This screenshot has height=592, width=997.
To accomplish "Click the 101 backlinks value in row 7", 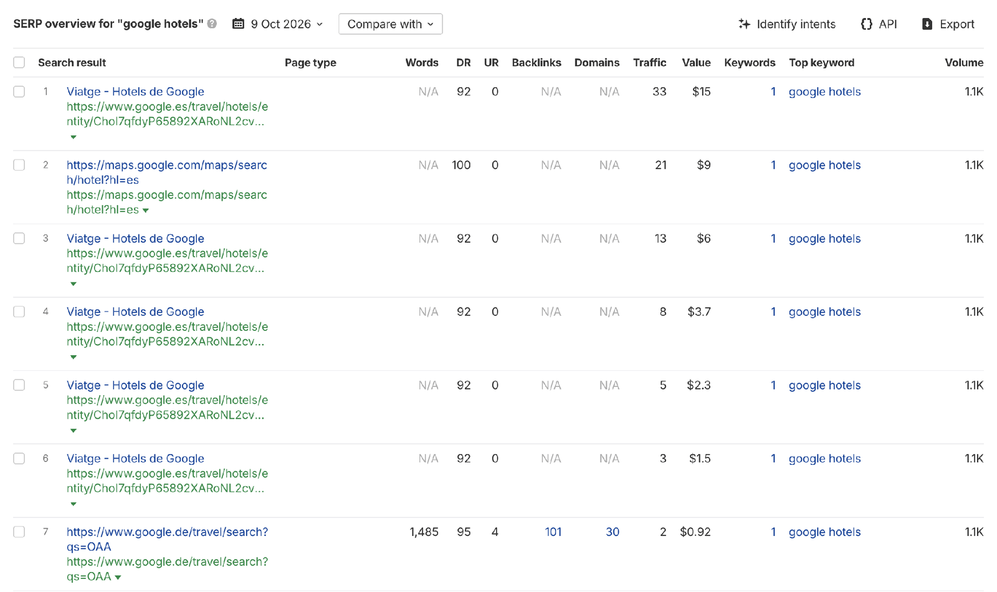I will [553, 532].
